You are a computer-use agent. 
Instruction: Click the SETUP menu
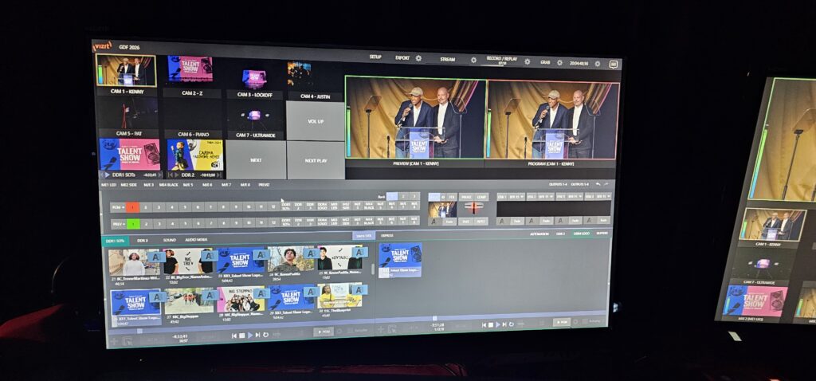(375, 57)
